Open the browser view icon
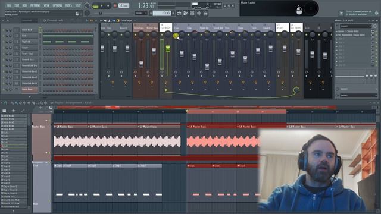The width and height of the screenshot is (381, 214). pyautogui.click(x=205, y=13)
